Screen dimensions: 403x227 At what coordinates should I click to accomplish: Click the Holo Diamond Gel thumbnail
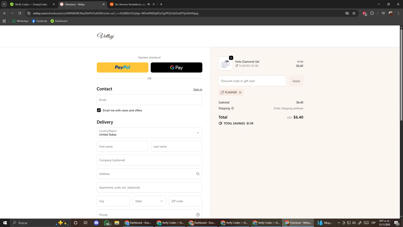point(225,64)
